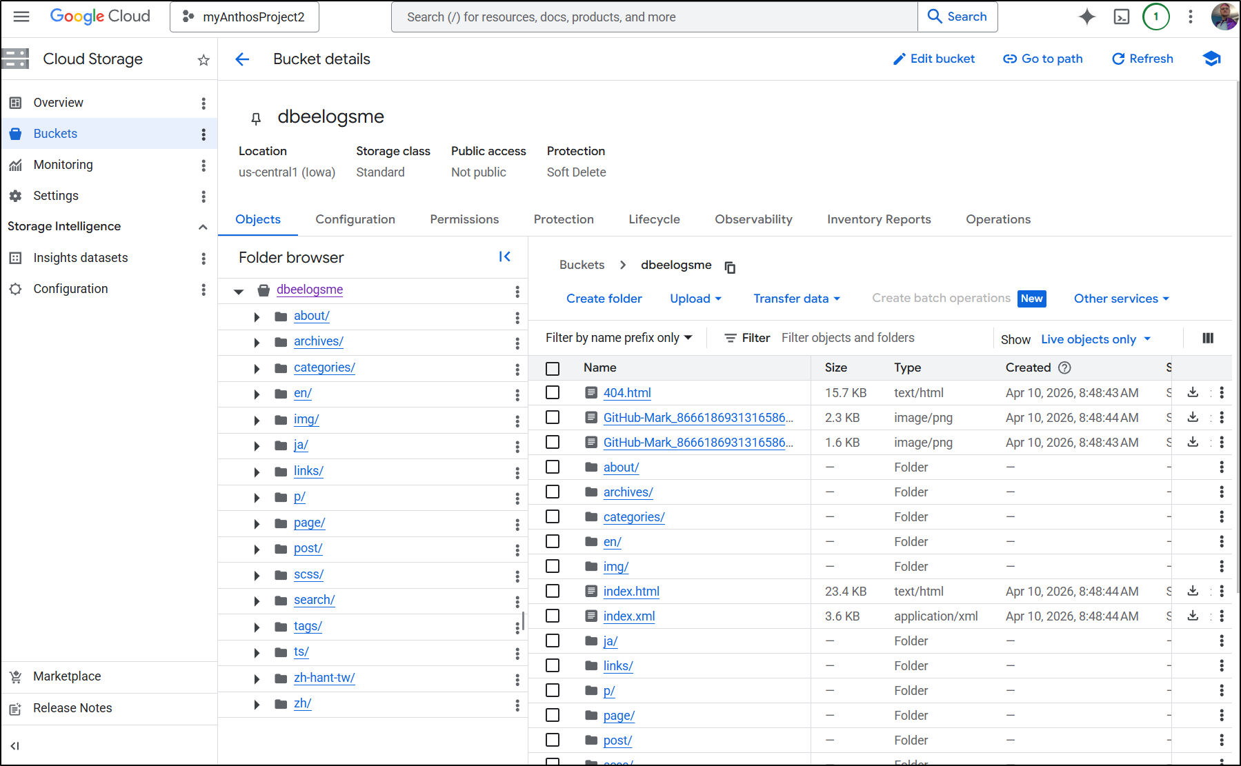Open column display options icon
Screen dimensions: 1241x766
tap(1208, 338)
